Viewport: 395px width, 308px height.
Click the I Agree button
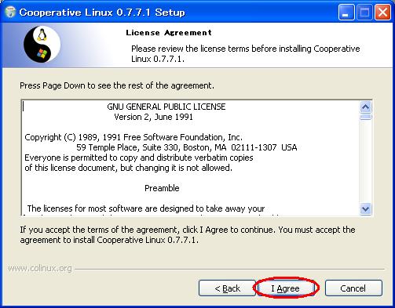tap(286, 288)
